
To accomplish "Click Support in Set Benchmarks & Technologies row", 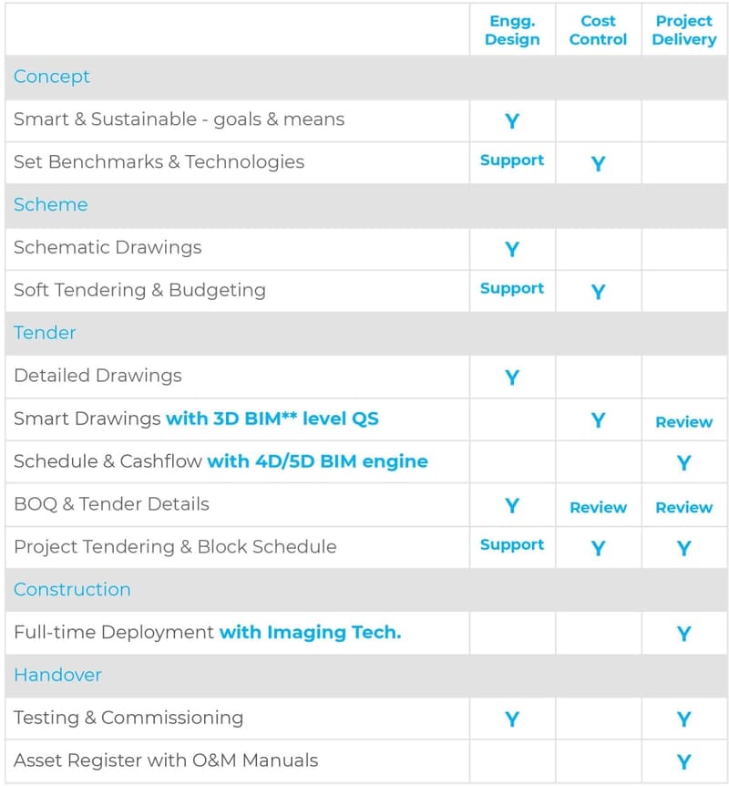I will (x=512, y=160).
